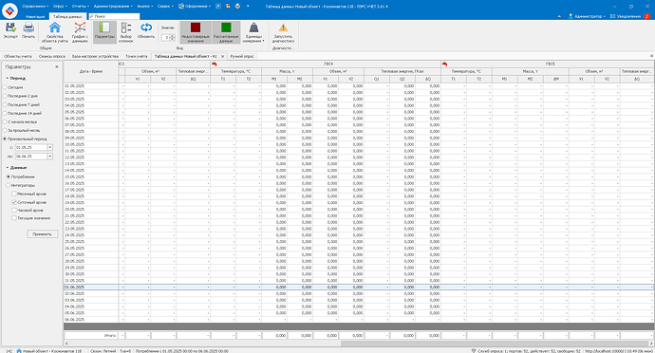655x353 pixels.
Task: Enable Часовой архив checkbox
Action: pyautogui.click(x=14, y=210)
